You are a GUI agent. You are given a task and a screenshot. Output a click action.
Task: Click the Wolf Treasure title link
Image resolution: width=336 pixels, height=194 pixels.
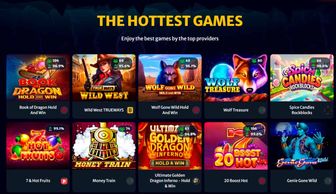[236, 110]
